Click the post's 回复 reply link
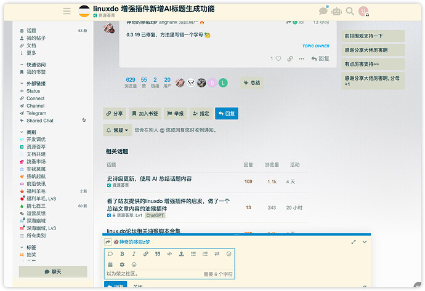This screenshot has width=425, height=291. [x=320, y=58]
